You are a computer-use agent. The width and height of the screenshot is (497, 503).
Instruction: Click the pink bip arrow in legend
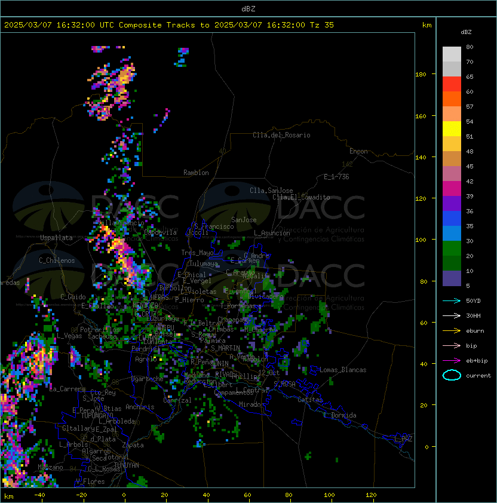452,346
